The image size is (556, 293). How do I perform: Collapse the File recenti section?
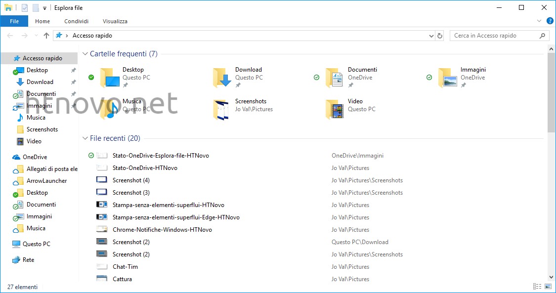[x=85, y=138]
